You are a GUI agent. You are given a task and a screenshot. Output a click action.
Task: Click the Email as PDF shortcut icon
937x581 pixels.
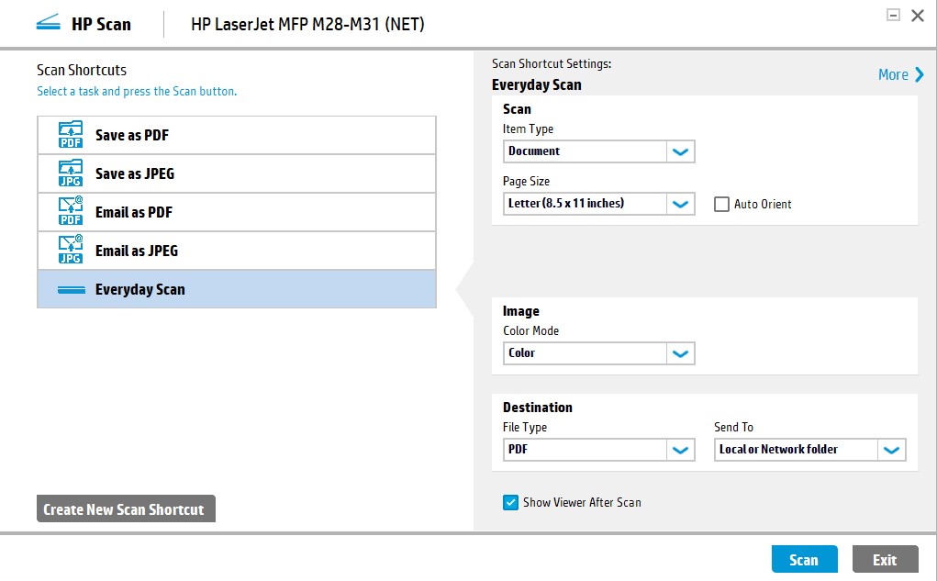(71, 211)
